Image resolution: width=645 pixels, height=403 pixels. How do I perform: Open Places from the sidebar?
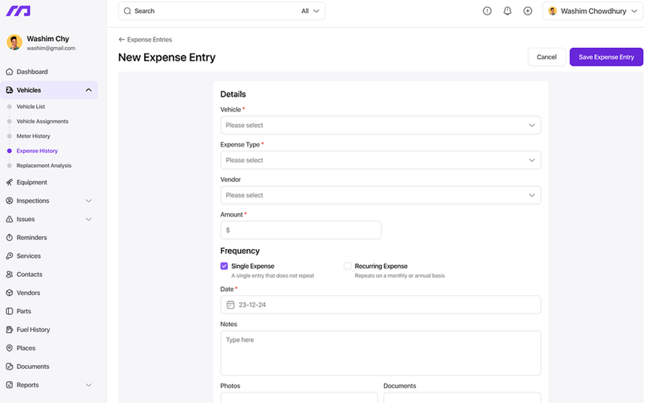(26, 348)
